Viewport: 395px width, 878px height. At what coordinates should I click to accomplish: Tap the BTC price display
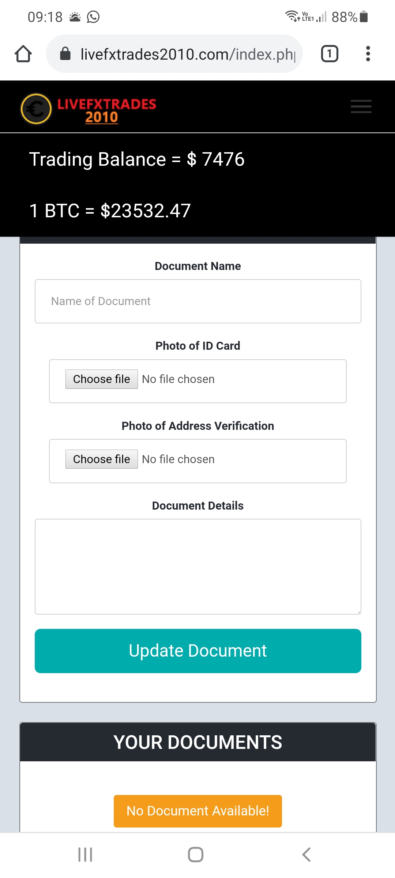pos(110,211)
